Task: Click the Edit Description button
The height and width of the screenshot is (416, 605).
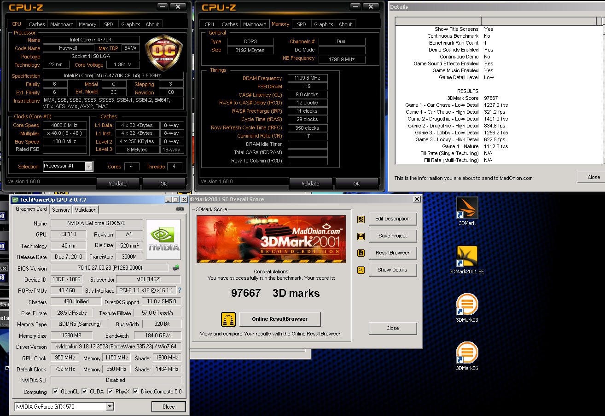Action: [392, 219]
